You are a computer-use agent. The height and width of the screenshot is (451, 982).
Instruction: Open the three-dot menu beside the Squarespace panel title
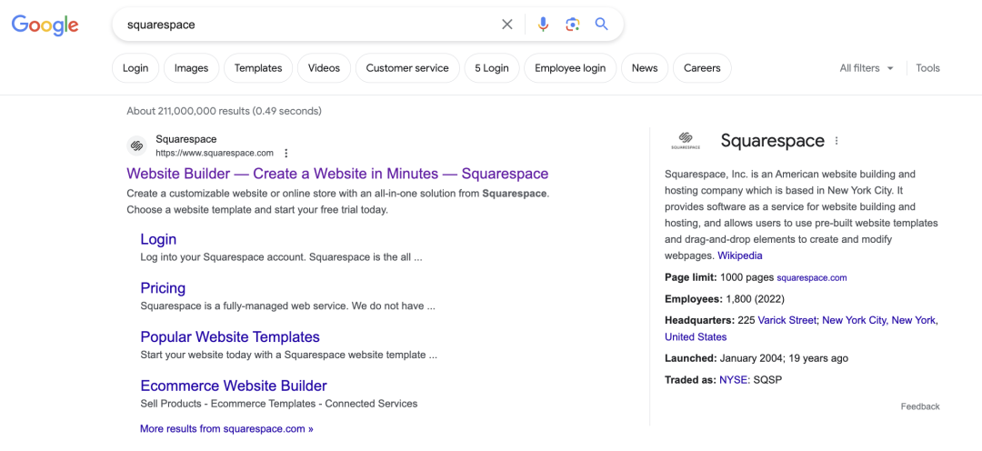tap(837, 141)
